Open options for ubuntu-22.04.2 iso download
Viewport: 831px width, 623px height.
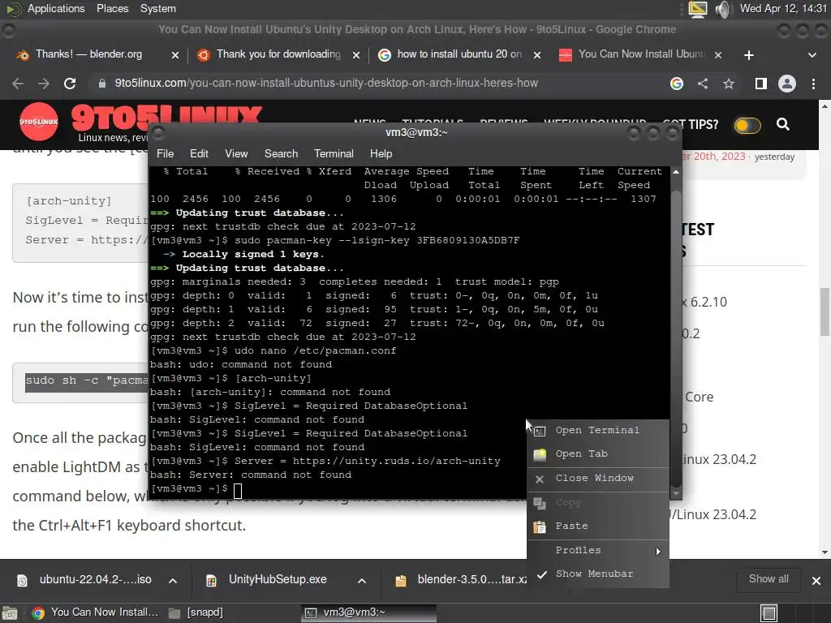(173, 581)
